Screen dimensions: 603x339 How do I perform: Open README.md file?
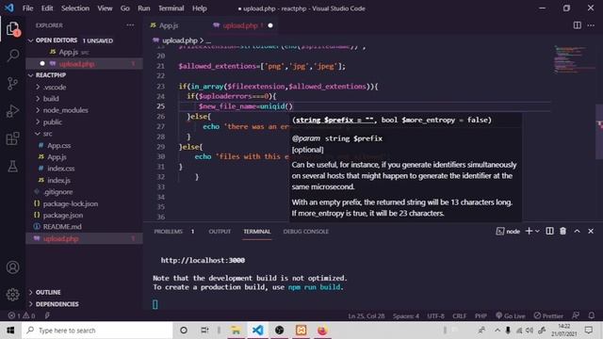click(x=62, y=226)
